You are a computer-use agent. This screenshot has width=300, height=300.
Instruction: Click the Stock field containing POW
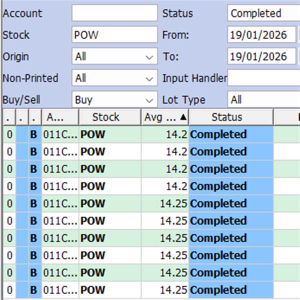114,35
